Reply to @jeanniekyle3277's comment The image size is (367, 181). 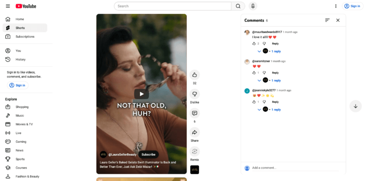(275, 102)
